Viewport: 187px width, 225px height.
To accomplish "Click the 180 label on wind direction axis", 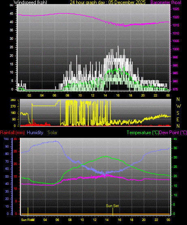I will click(13, 113).
